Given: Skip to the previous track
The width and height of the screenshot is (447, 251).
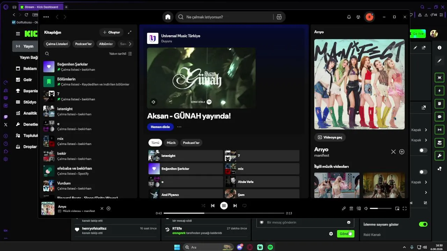Looking at the screenshot, I should (213, 206).
